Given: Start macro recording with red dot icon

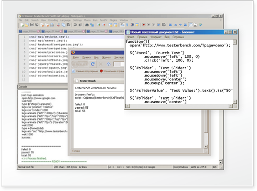Looking at the screenshot, I should 144,25.
